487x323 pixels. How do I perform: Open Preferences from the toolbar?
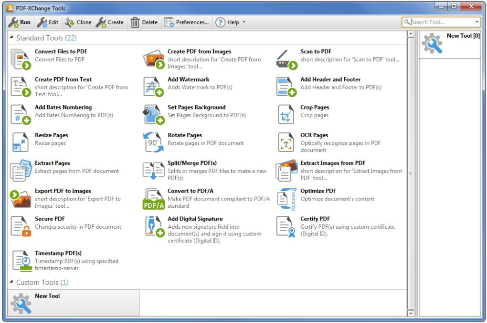(x=186, y=22)
